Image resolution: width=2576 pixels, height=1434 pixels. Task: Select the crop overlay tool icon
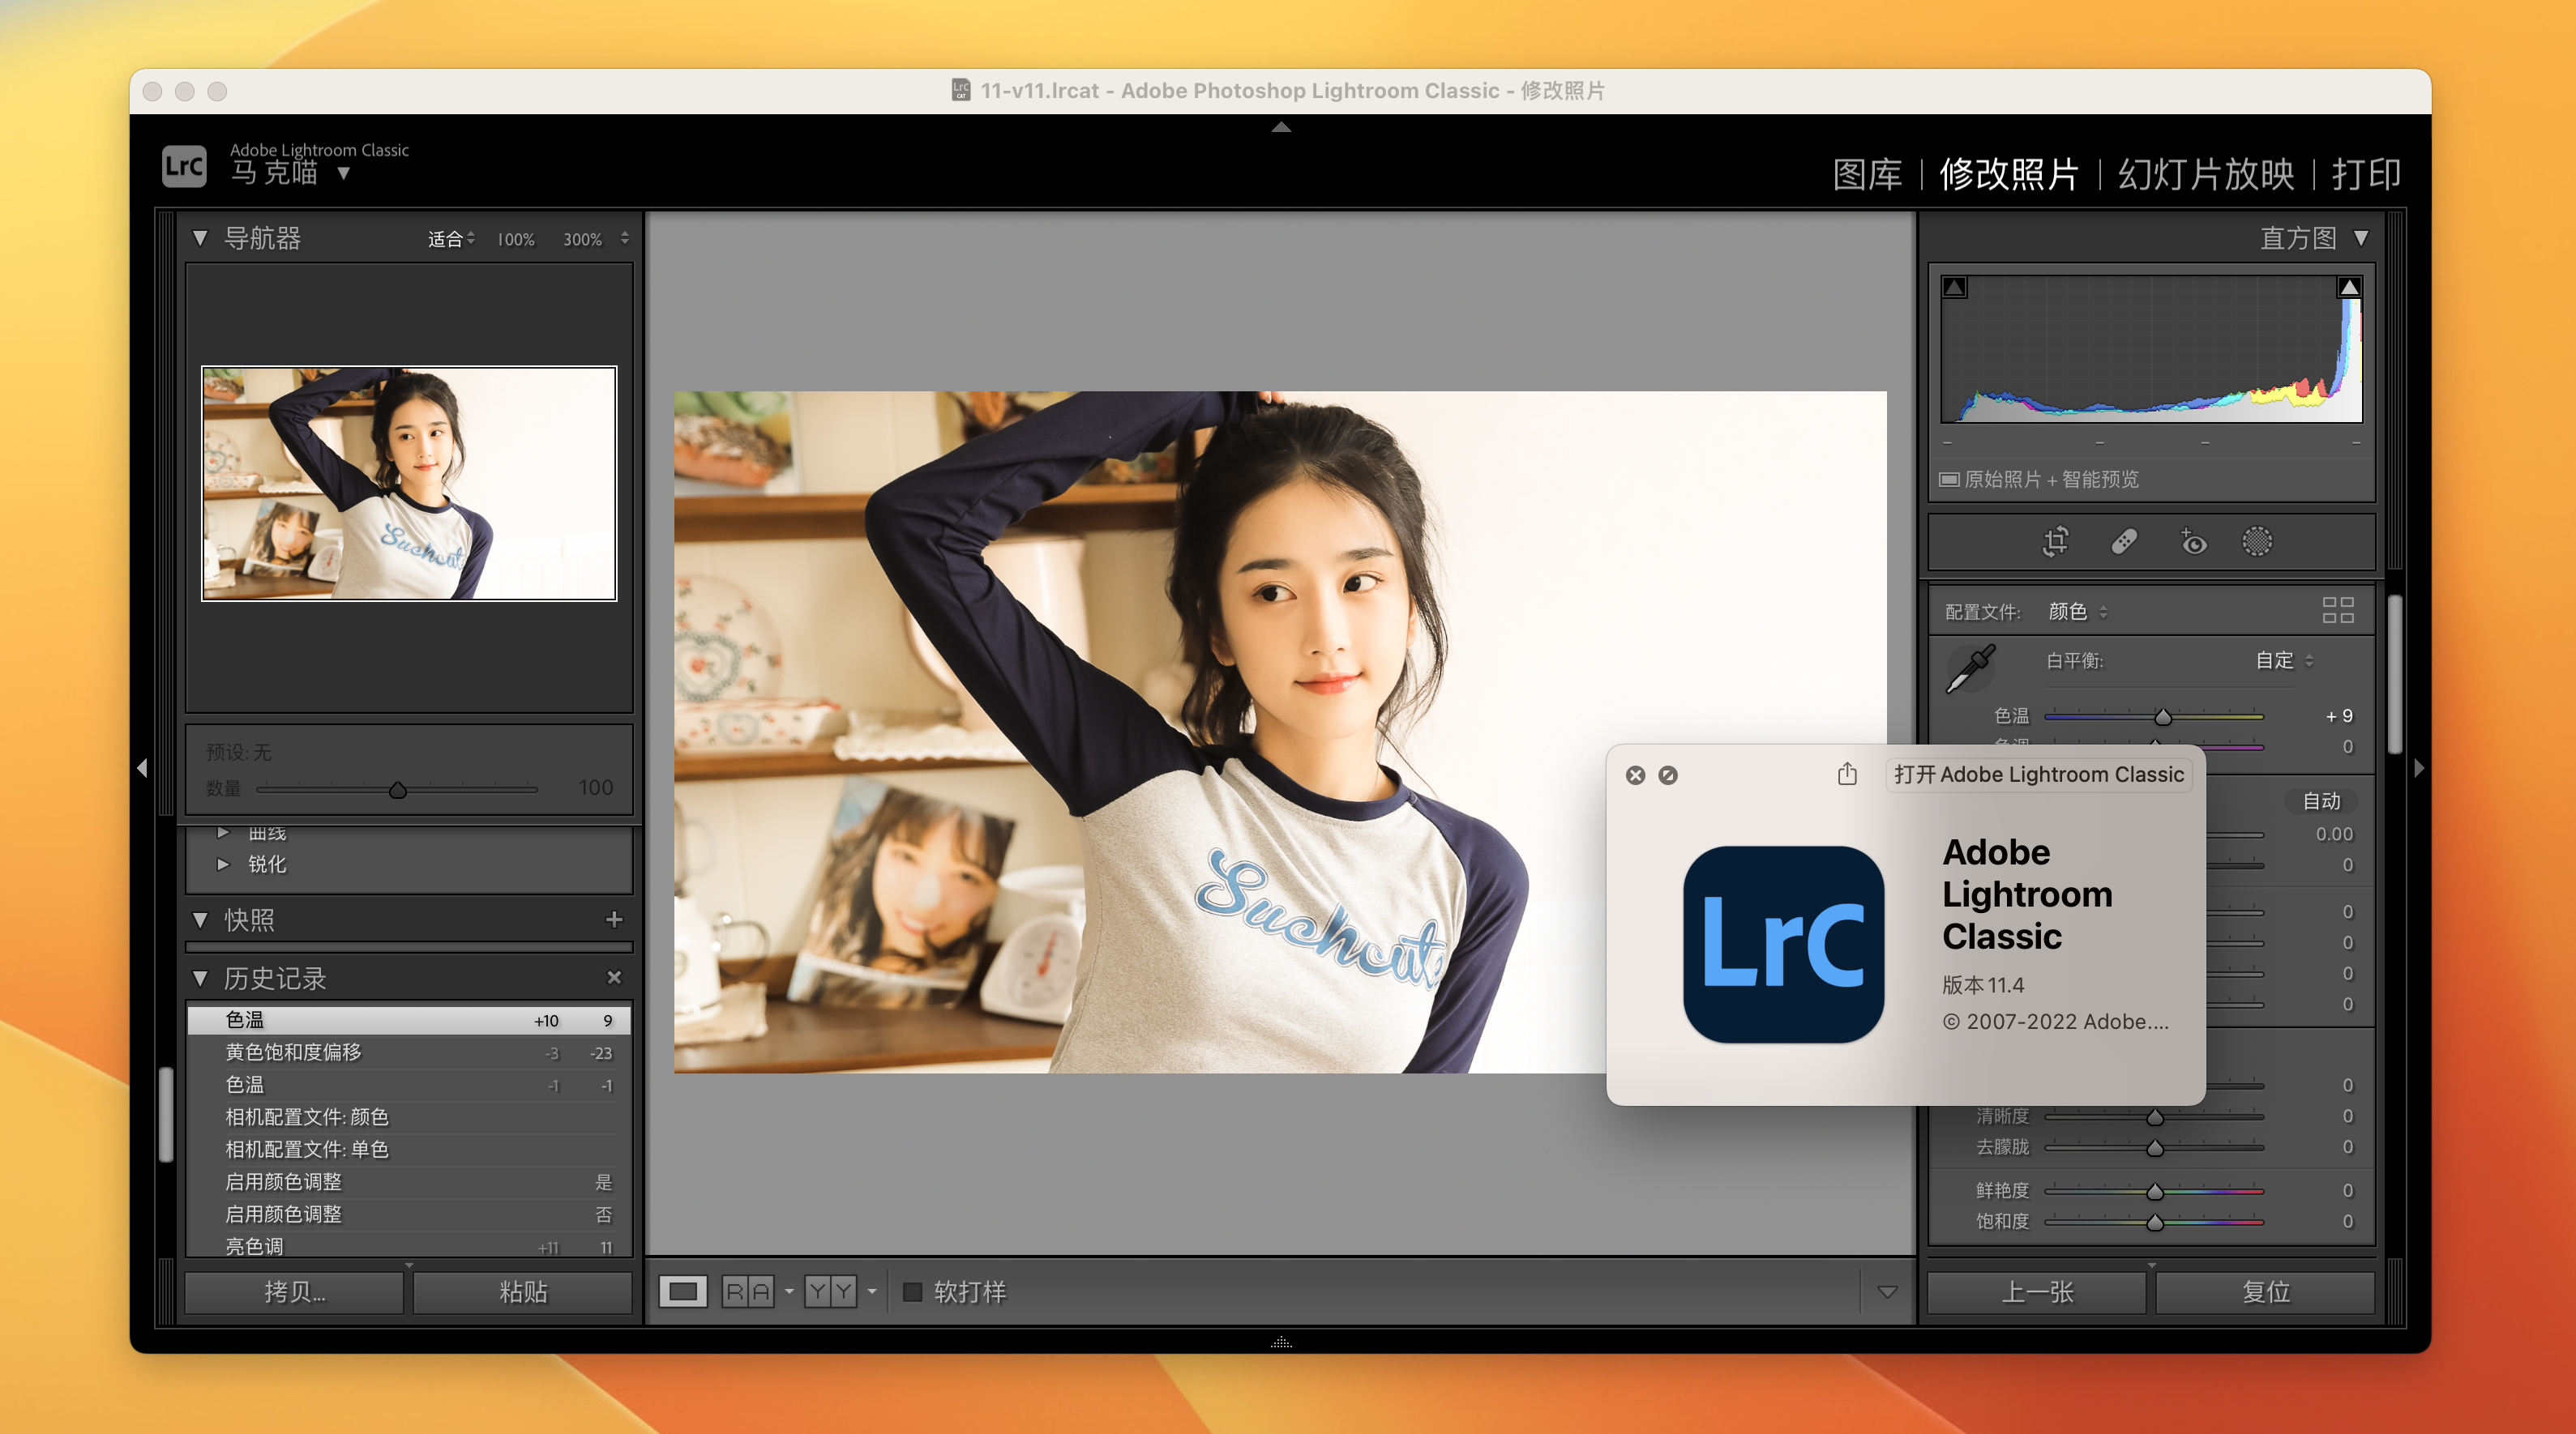pos(2056,542)
